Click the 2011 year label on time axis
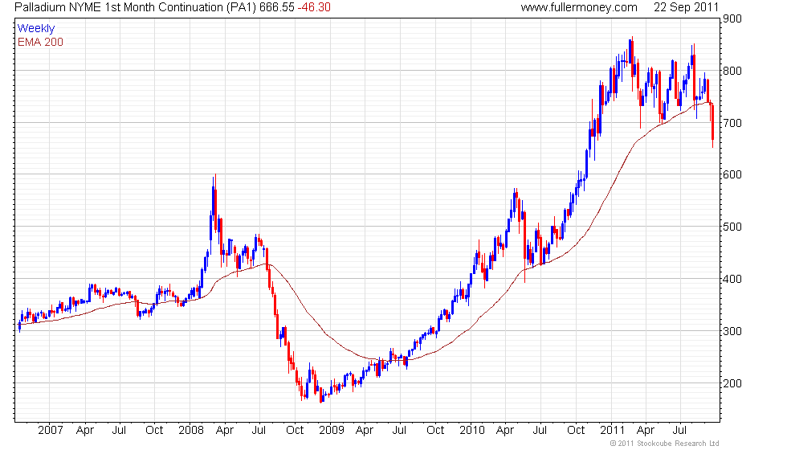Screen dimensions: 787x450 [613, 431]
